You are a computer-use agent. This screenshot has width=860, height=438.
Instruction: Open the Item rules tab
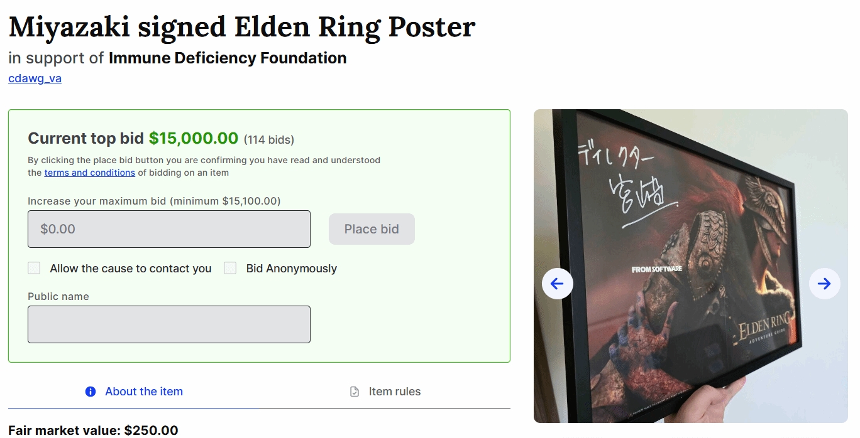point(394,392)
